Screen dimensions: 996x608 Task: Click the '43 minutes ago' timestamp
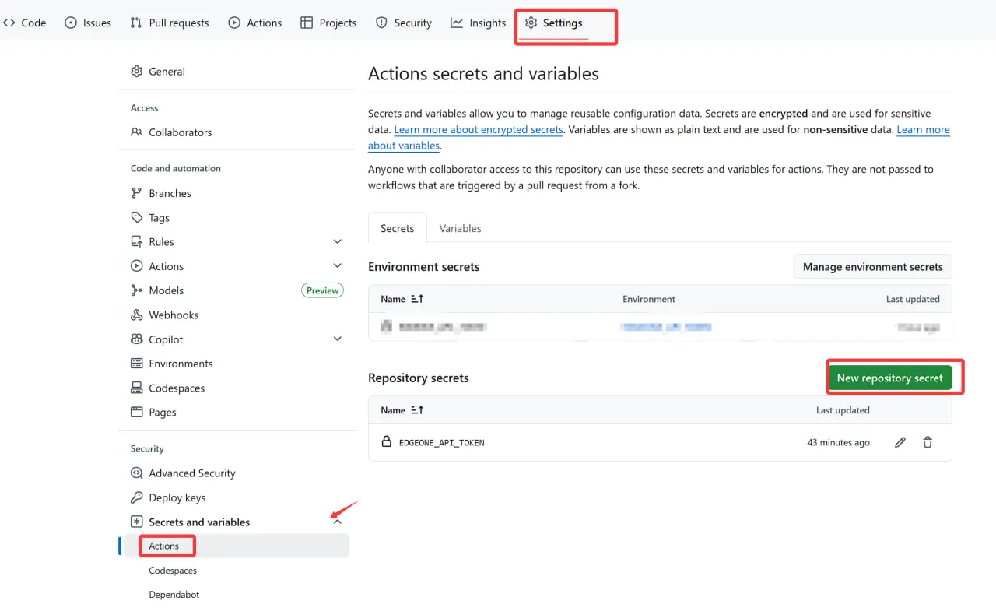(838, 442)
